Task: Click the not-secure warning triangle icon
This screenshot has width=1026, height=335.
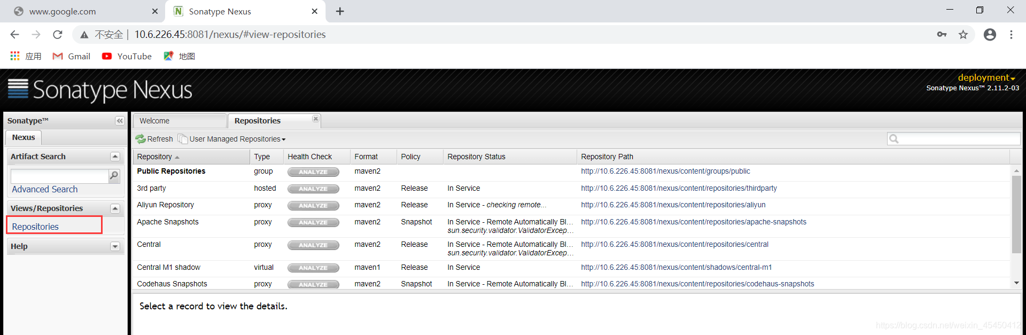Action: [84, 35]
